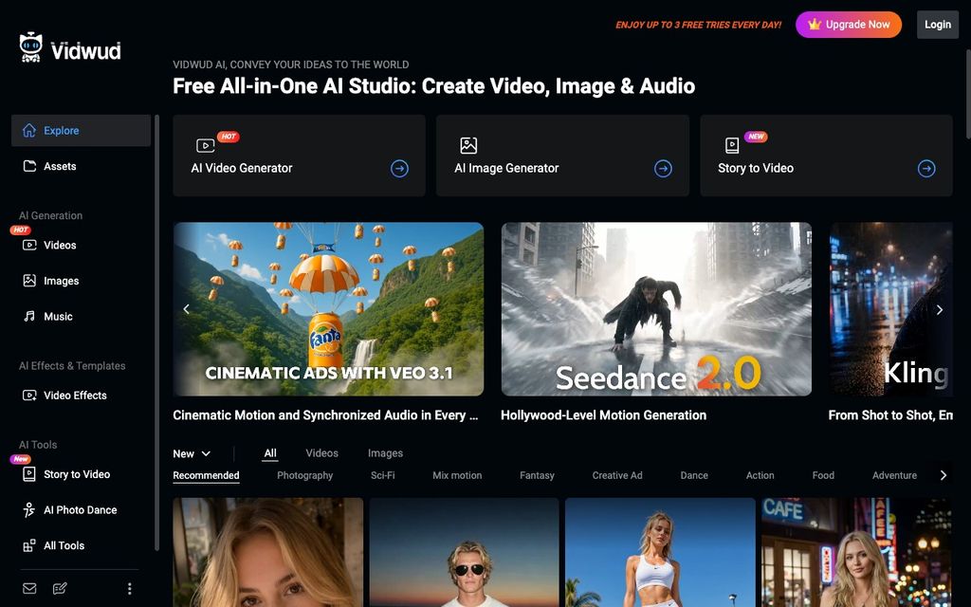Open the AI Image Generator card

coord(562,156)
